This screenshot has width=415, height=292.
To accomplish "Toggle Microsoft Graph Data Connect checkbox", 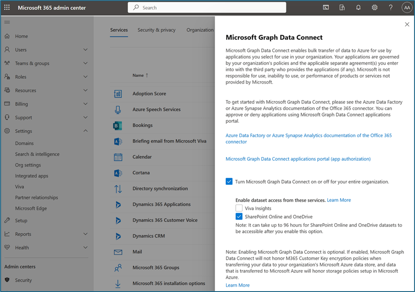I will 229,182.
